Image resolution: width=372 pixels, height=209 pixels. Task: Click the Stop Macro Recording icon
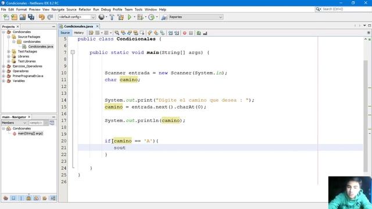point(191,33)
